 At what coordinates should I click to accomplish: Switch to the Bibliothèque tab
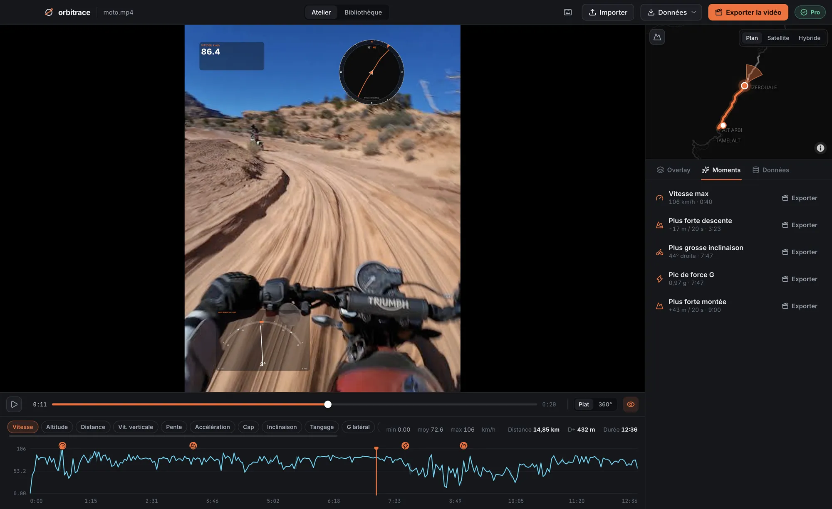click(363, 12)
